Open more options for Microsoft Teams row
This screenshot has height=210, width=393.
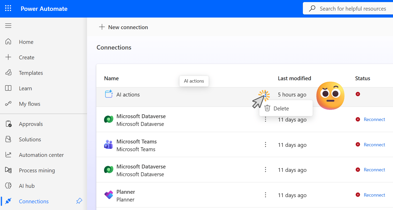(x=266, y=144)
